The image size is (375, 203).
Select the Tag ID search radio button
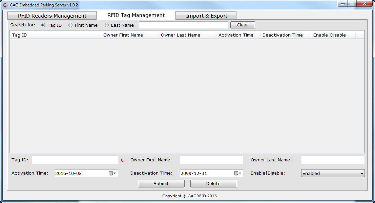pyautogui.click(x=43, y=25)
